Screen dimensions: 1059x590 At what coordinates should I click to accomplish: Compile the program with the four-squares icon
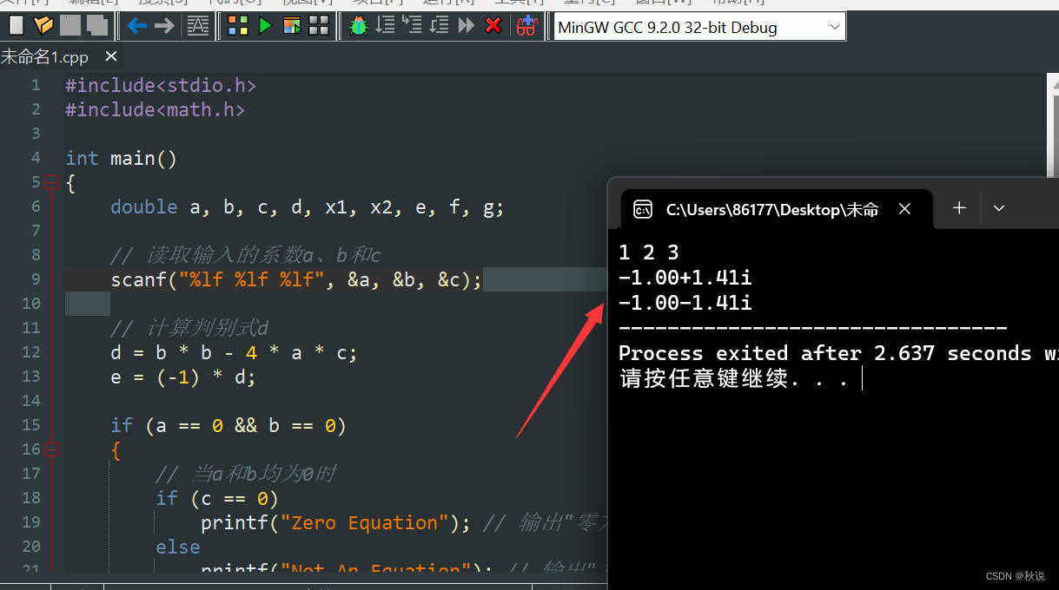[x=238, y=26]
